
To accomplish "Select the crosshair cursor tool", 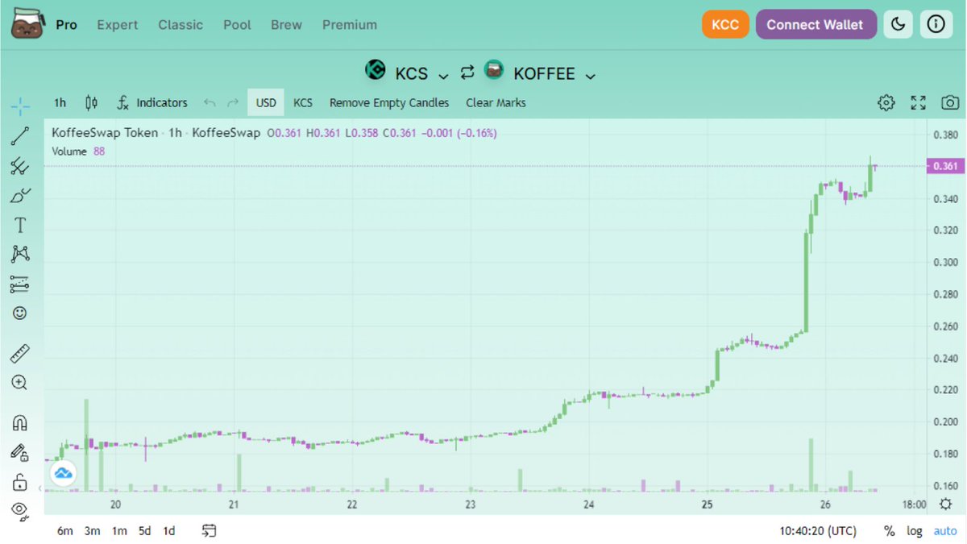I will (19, 105).
